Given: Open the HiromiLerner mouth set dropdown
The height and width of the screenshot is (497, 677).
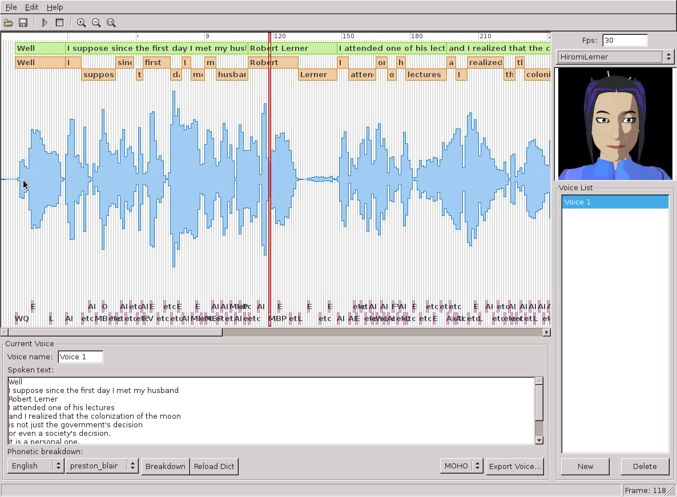Looking at the screenshot, I should (x=615, y=57).
